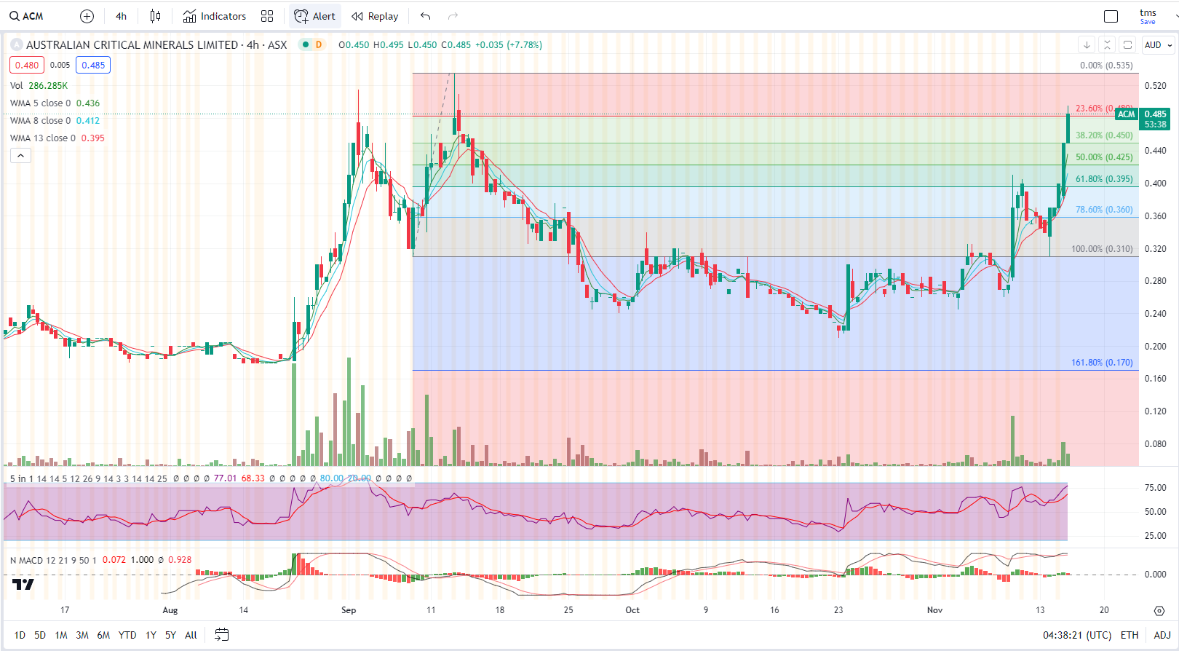Select the 5Y time range

(170, 635)
